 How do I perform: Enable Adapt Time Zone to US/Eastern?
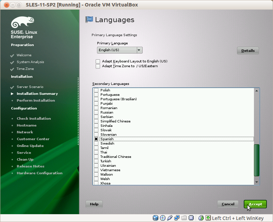(x=98, y=66)
